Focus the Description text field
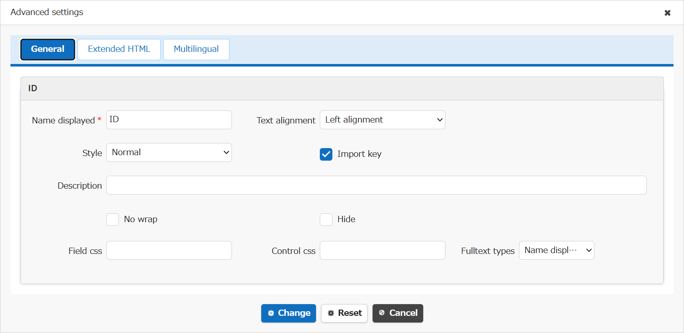 pos(376,185)
